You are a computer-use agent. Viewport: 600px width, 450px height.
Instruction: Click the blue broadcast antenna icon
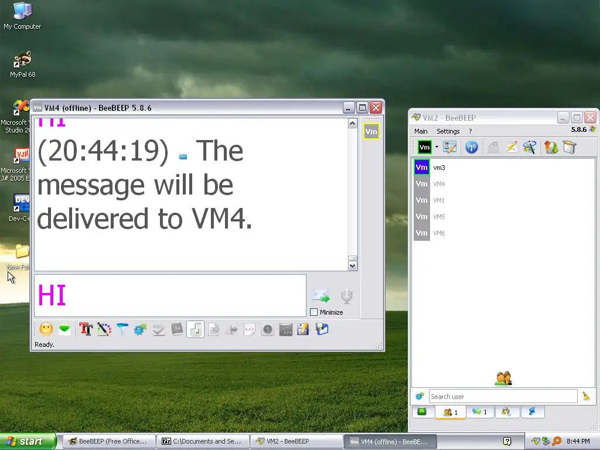tap(472, 147)
